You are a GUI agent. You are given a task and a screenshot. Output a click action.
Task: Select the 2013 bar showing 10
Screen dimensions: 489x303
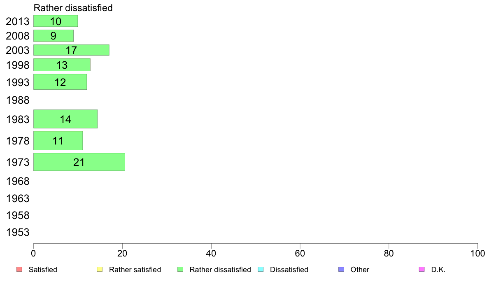point(56,21)
